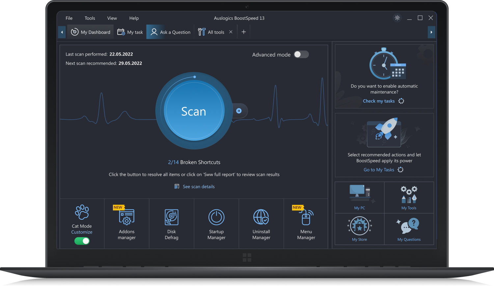Click the Cat Mode paw icon
Image resolution: width=494 pixels, height=286 pixels.
(82, 212)
